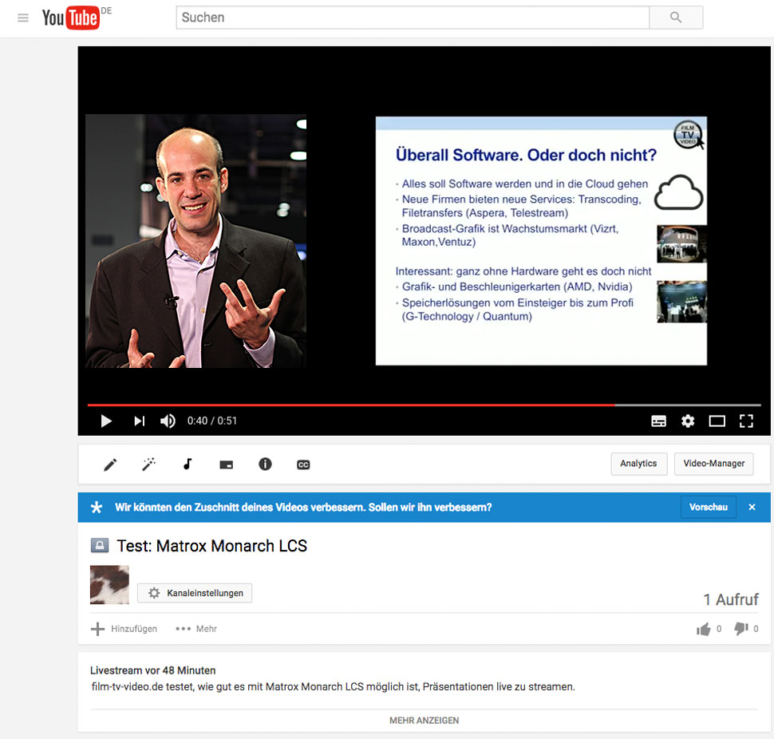Click the private lock icon beside title
The height and width of the screenshot is (739, 774).
[x=99, y=546]
